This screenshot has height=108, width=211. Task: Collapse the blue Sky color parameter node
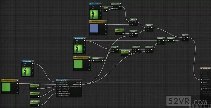point(106,21)
